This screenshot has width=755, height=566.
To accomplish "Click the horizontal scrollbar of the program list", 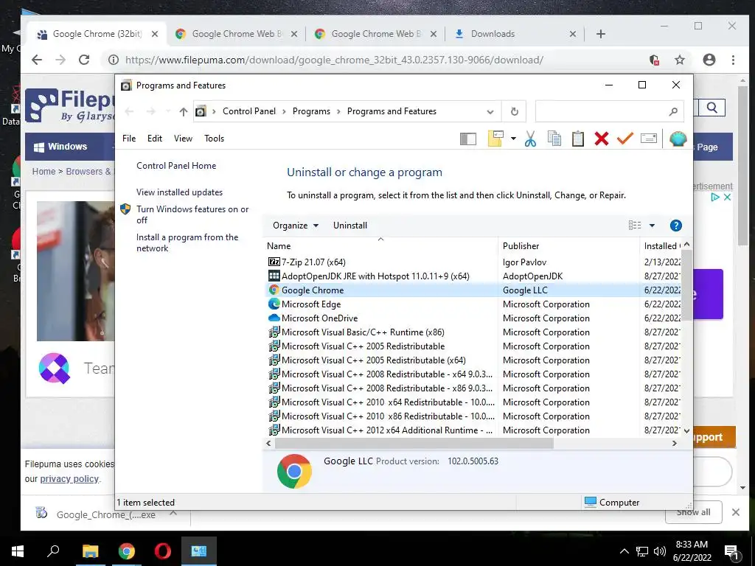I will coord(414,443).
